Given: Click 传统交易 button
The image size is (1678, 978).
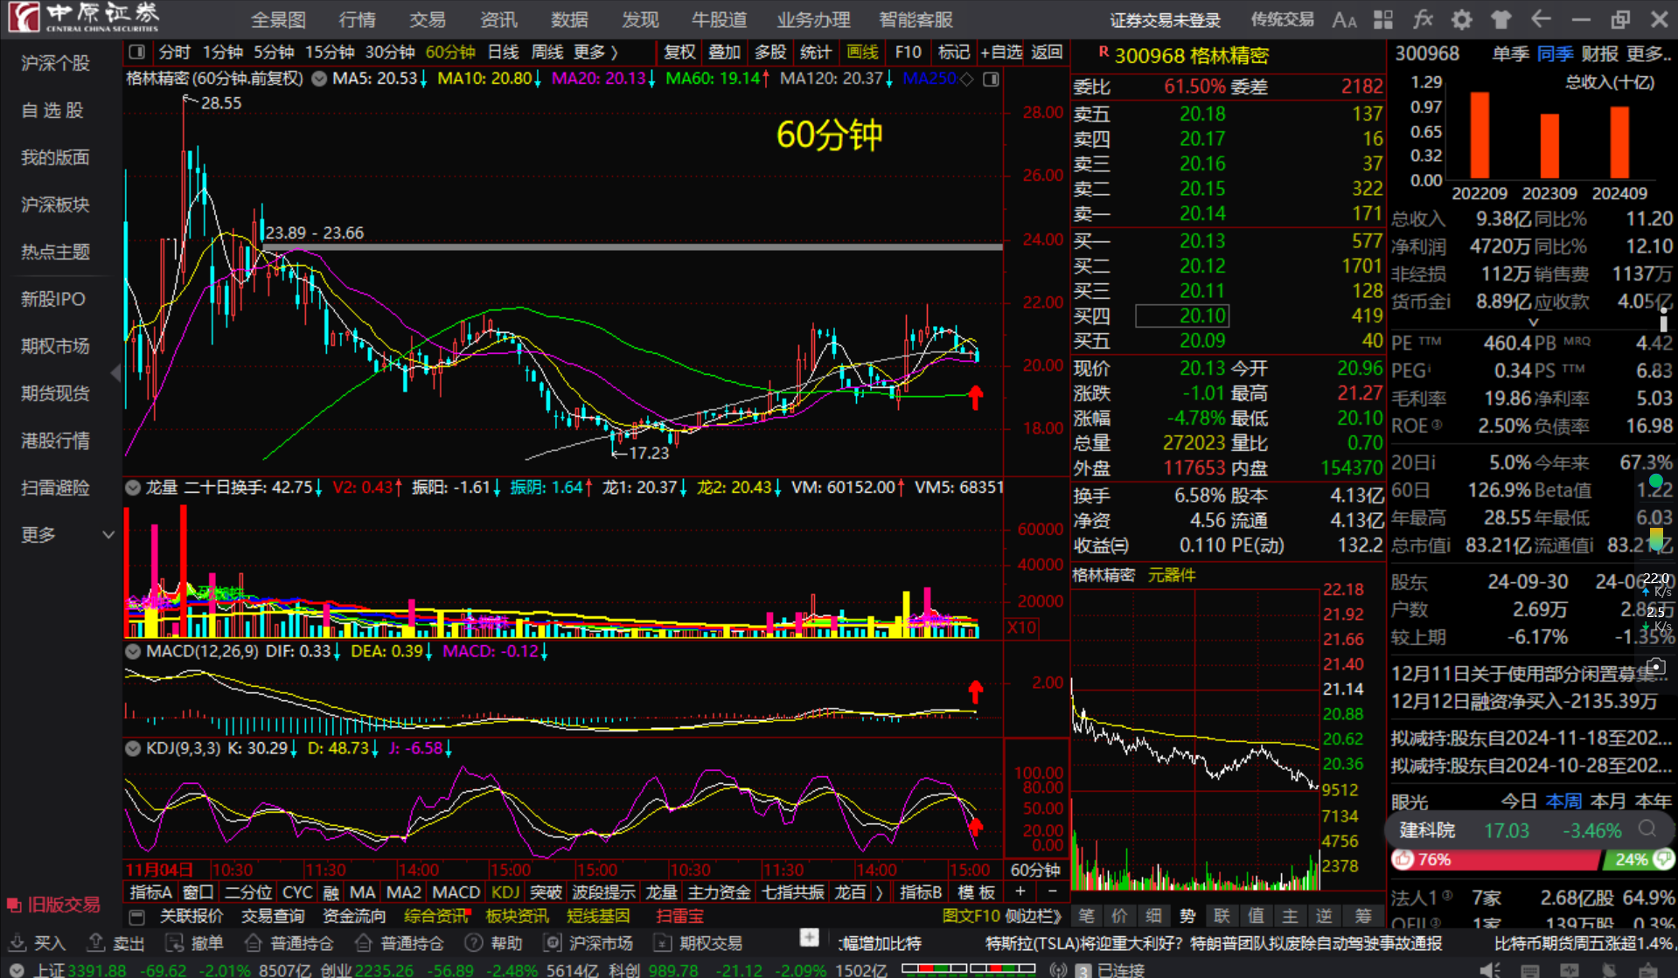Looking at the screenshot, I should pos(1282,19).
